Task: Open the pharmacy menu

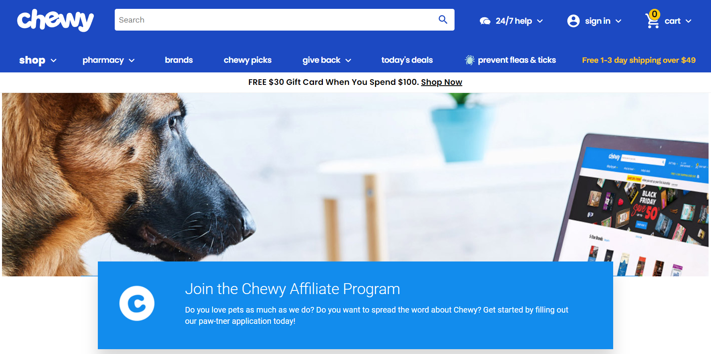Action: pyautogui.click(x=108, y=60)
